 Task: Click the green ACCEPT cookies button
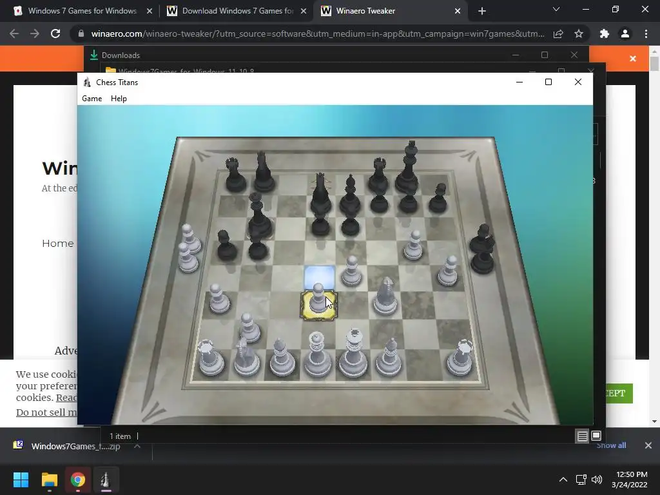[619, 393]
